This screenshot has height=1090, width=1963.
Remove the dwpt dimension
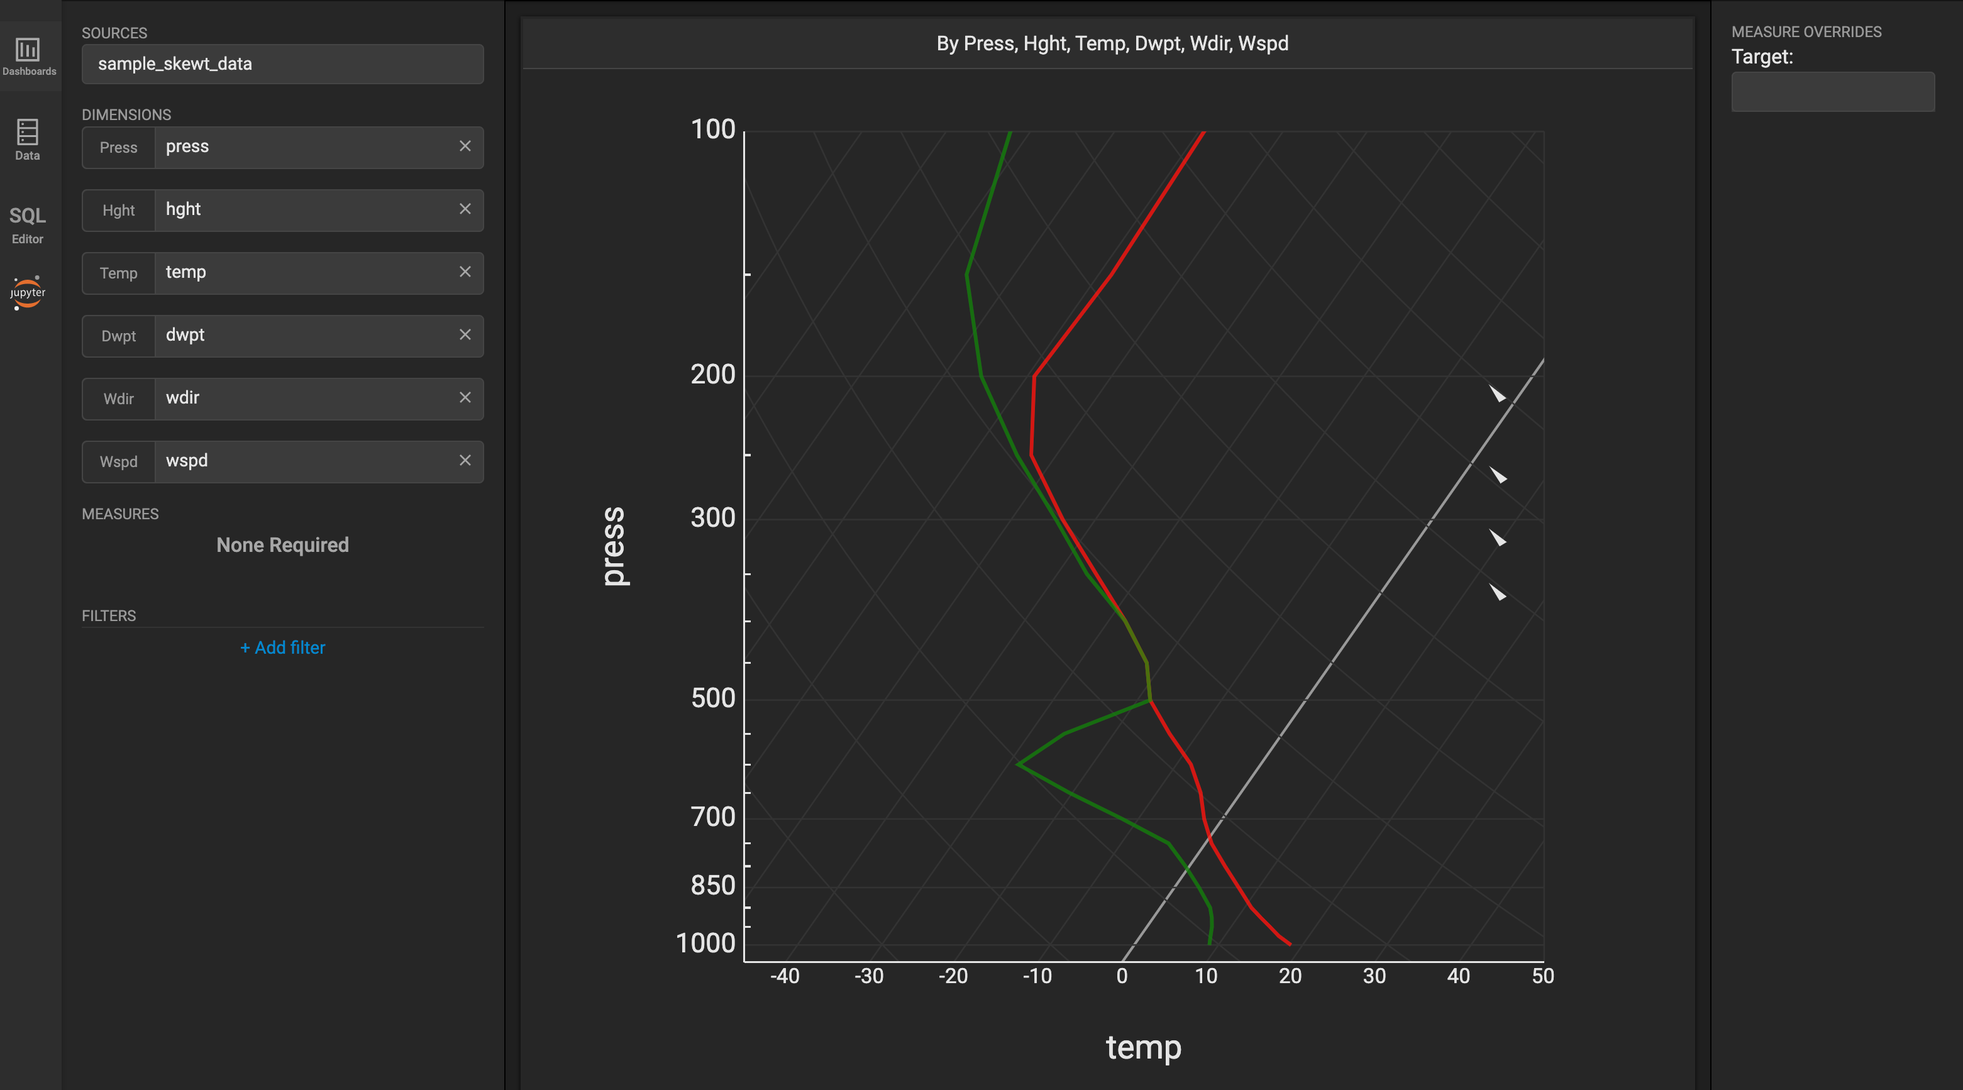[465, 335]
